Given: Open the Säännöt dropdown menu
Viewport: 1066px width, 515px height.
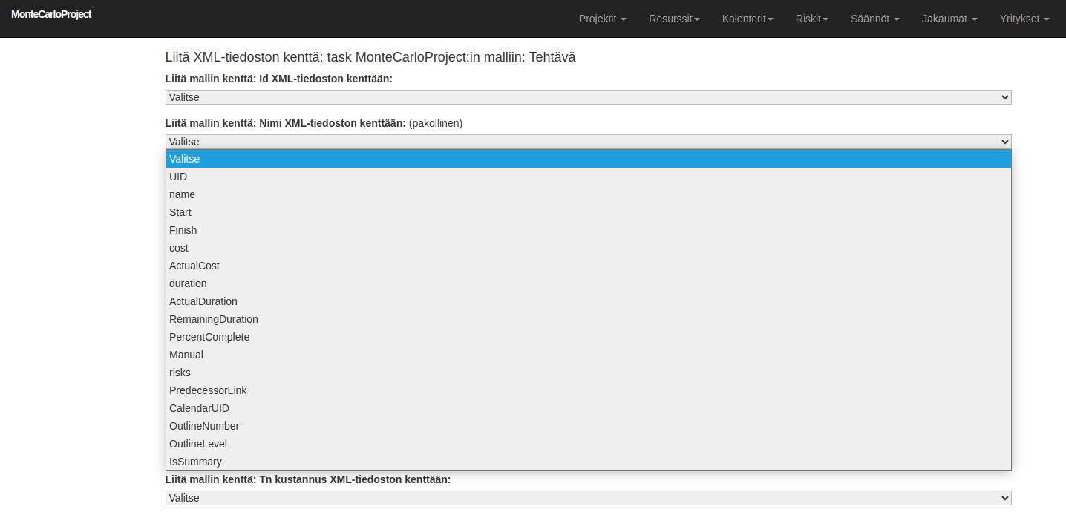Looking at the screenshot, I should click(874, 19).
